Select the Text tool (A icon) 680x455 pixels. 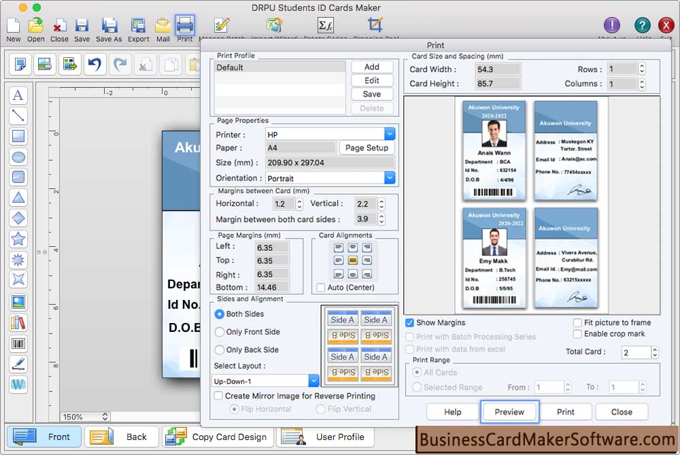click(x=18, y=95)
